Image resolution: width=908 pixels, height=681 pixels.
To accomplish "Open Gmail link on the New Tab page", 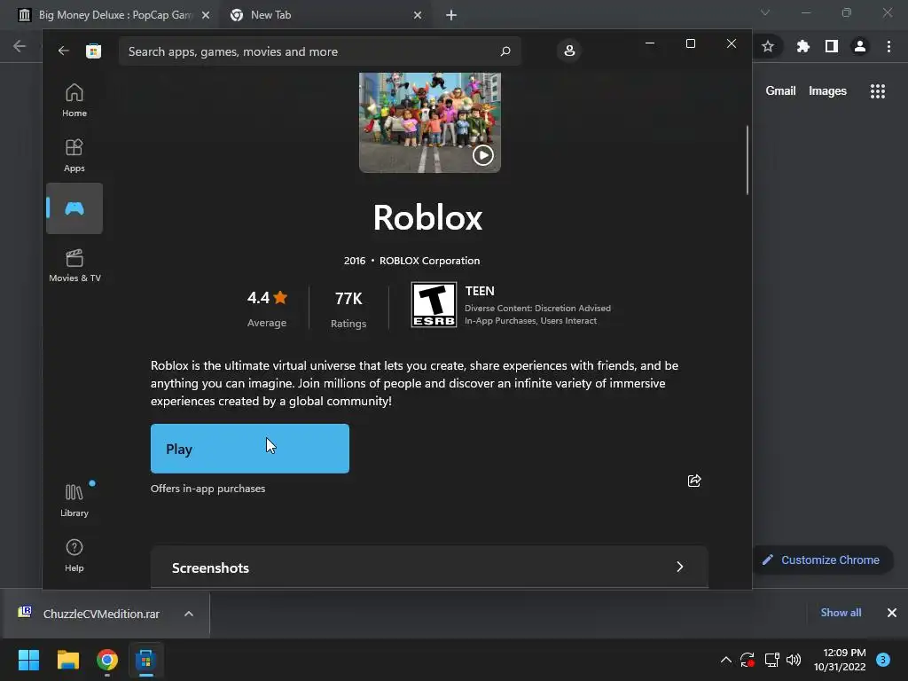I will click(780, 91).
